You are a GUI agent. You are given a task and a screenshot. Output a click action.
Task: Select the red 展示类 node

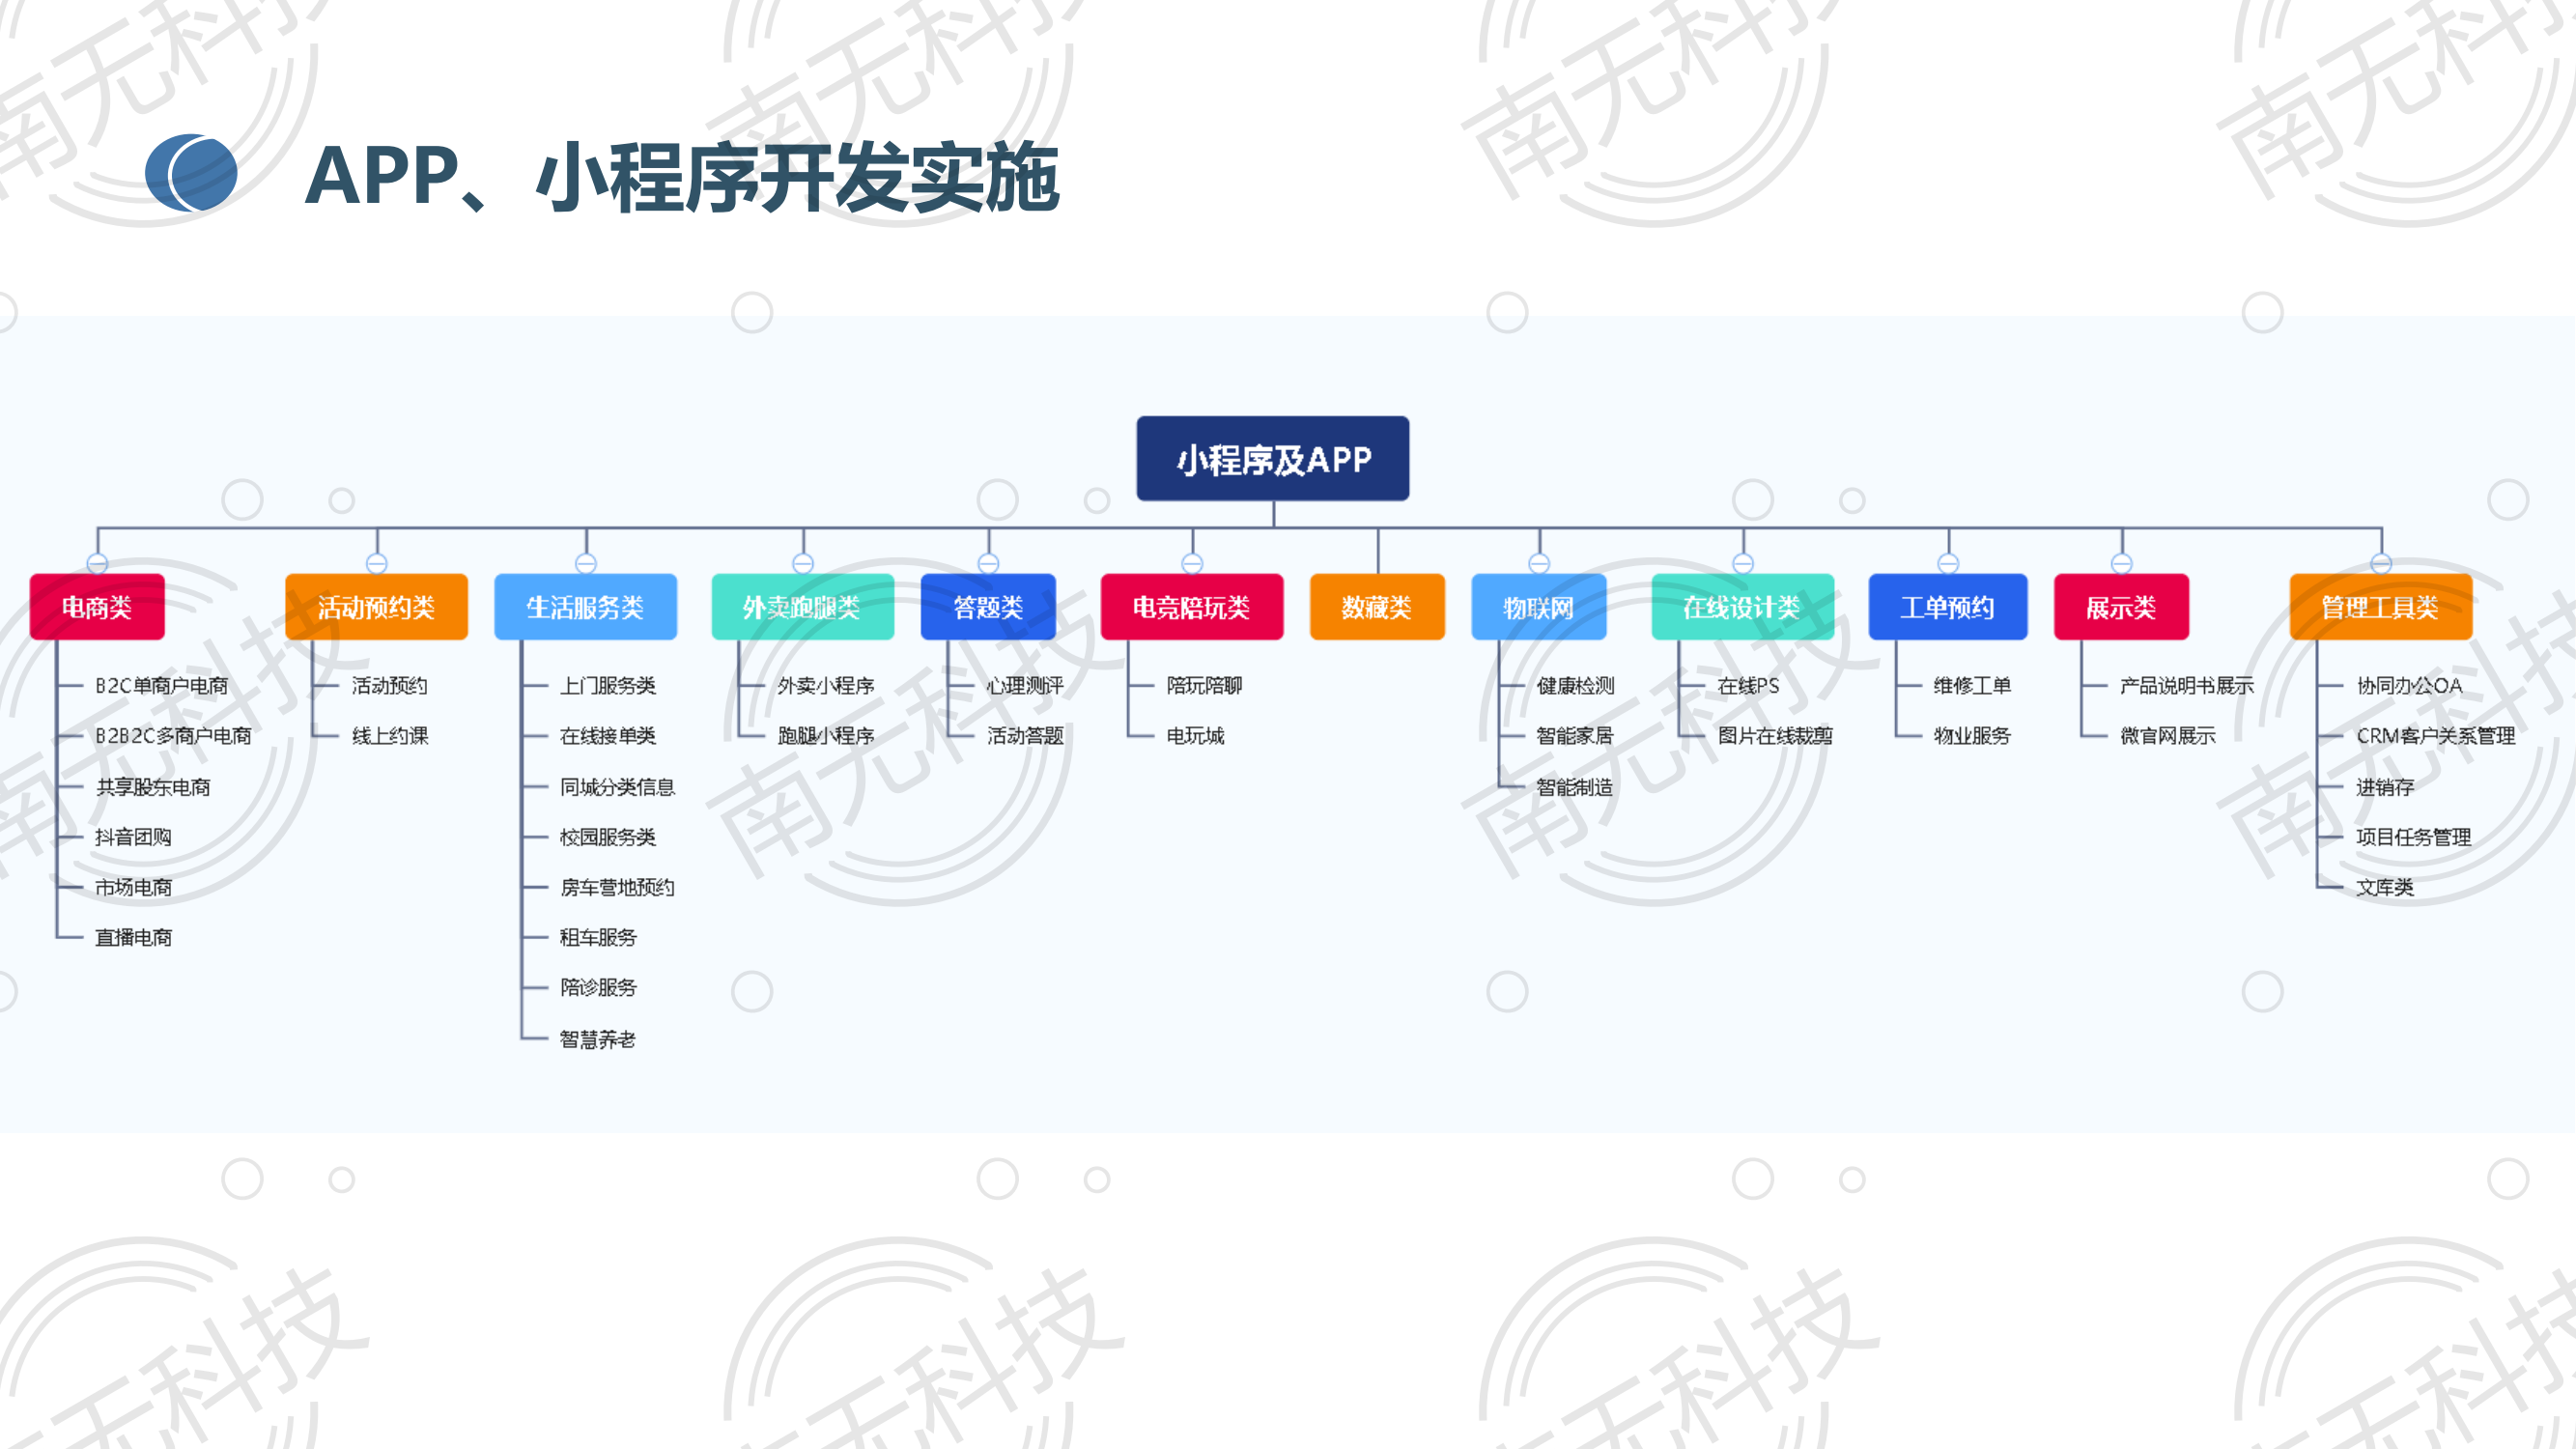(2122, 607)
